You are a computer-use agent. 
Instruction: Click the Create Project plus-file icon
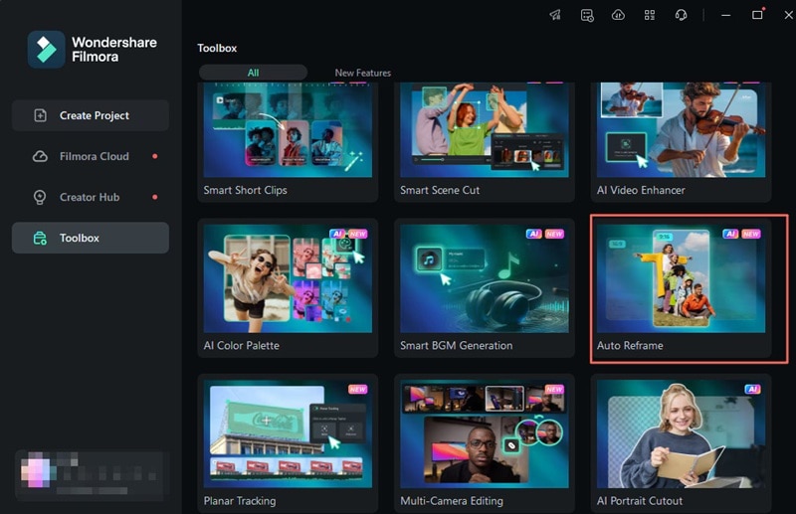pos(40,115)
